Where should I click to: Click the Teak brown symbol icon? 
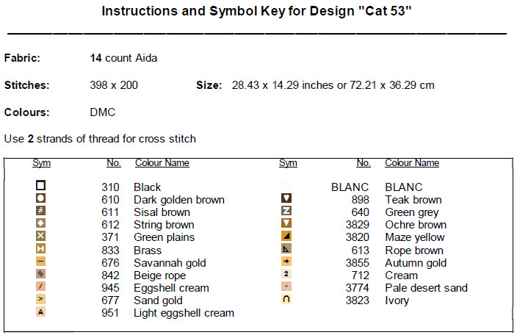pos(287,199)
